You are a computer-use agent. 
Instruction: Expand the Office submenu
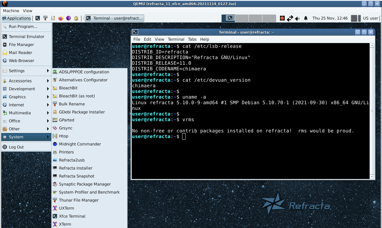26,121
